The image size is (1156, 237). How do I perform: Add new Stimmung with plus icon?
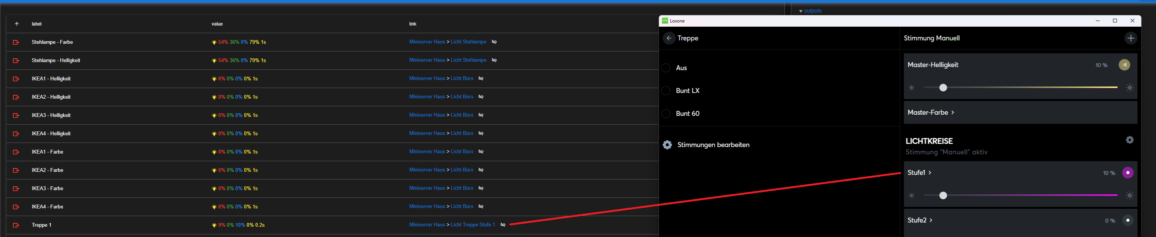[x=1131, y=38]
